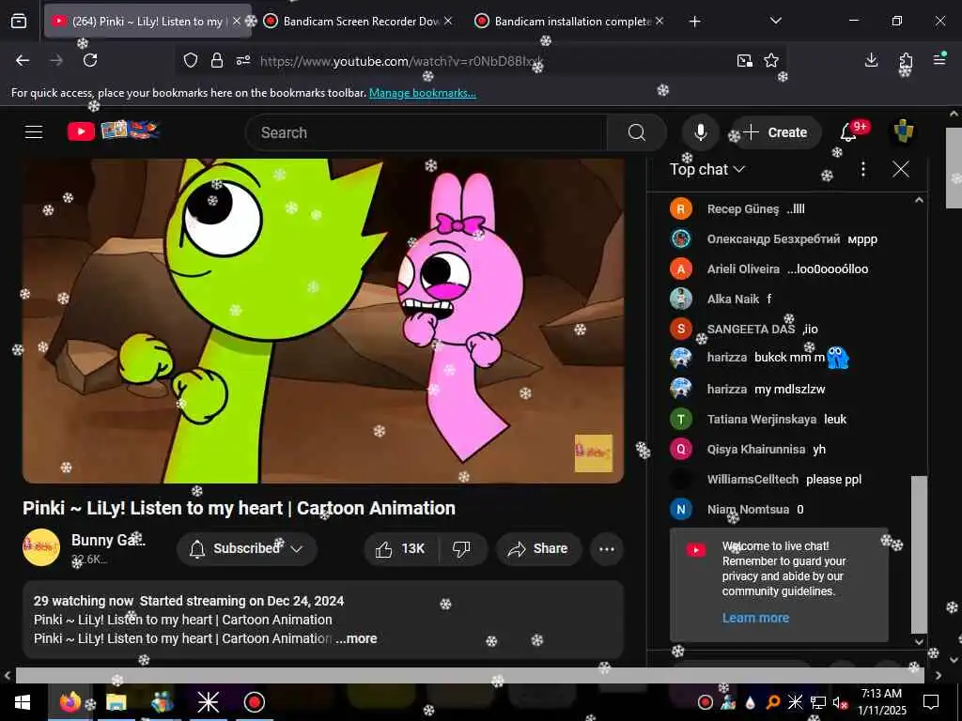Select the video title text

click(x=240, y=508)
